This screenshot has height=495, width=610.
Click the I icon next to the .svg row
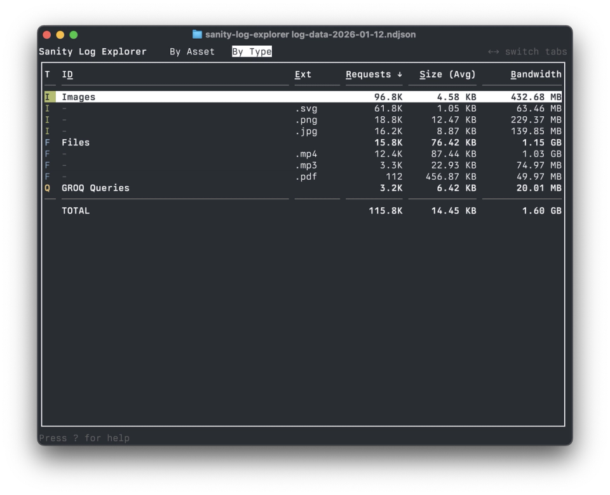tap(47, 108)
